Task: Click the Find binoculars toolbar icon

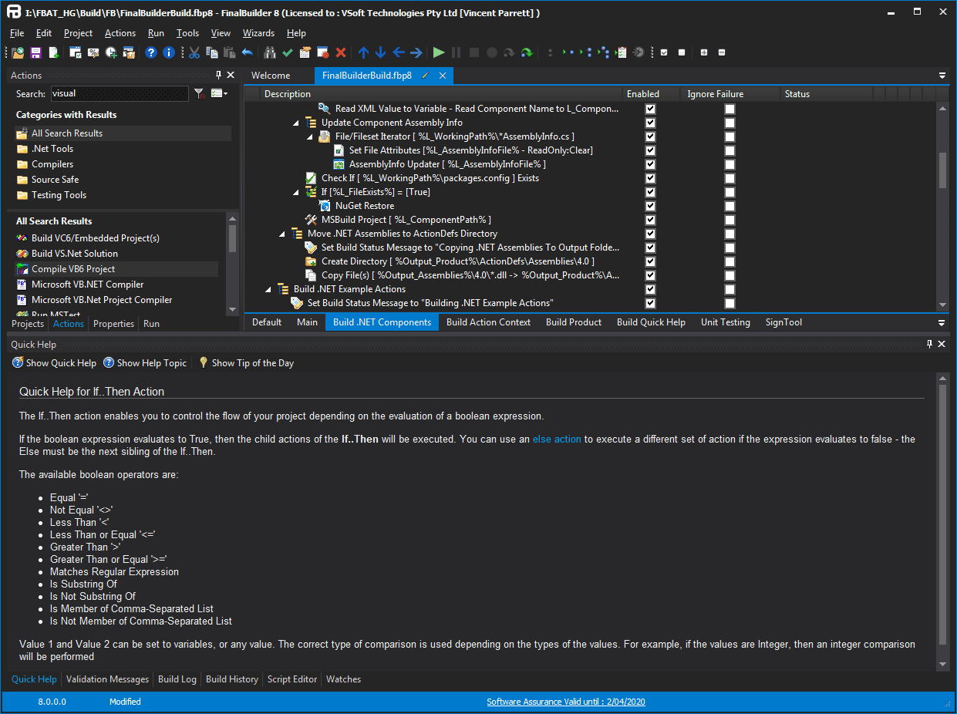Action: click(x=270, y=52)
